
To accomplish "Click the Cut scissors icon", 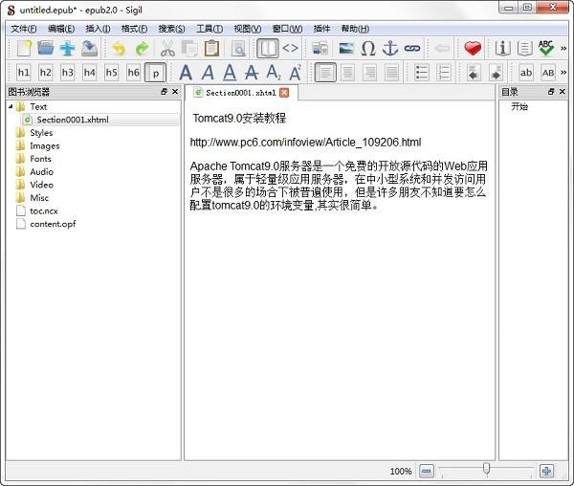I will tap(167, 48).
